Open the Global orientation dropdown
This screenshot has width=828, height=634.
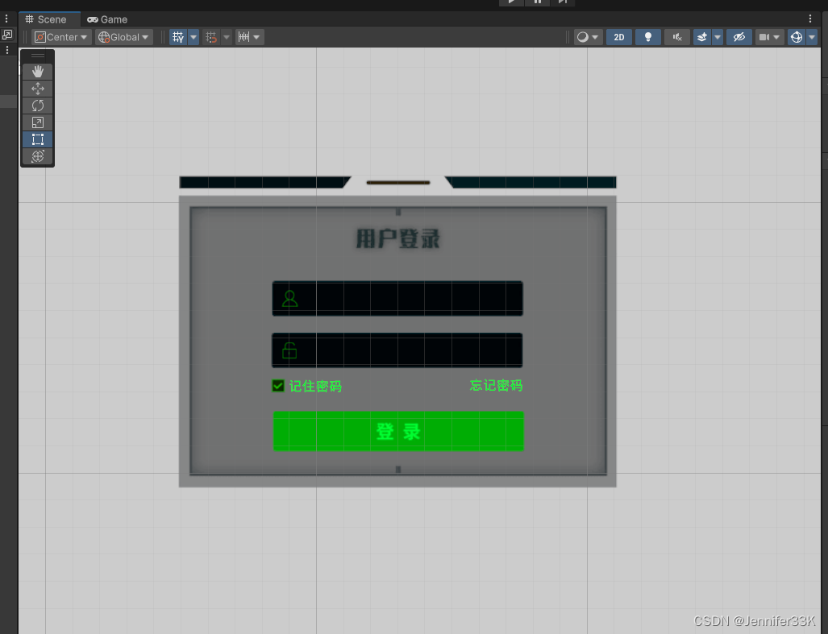pos(123,36)
